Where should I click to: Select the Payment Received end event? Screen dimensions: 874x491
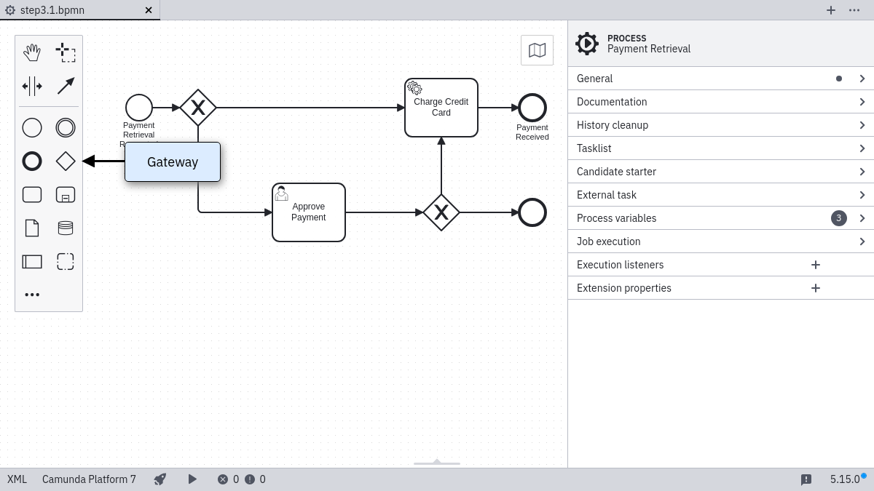pyautogui.click(x=532, y=108)
